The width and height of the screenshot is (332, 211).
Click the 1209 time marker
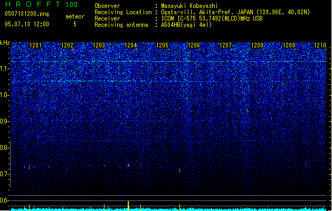point(289,45)
